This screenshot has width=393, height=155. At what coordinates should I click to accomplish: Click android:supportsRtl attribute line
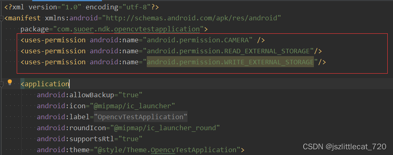click(90, 139)
